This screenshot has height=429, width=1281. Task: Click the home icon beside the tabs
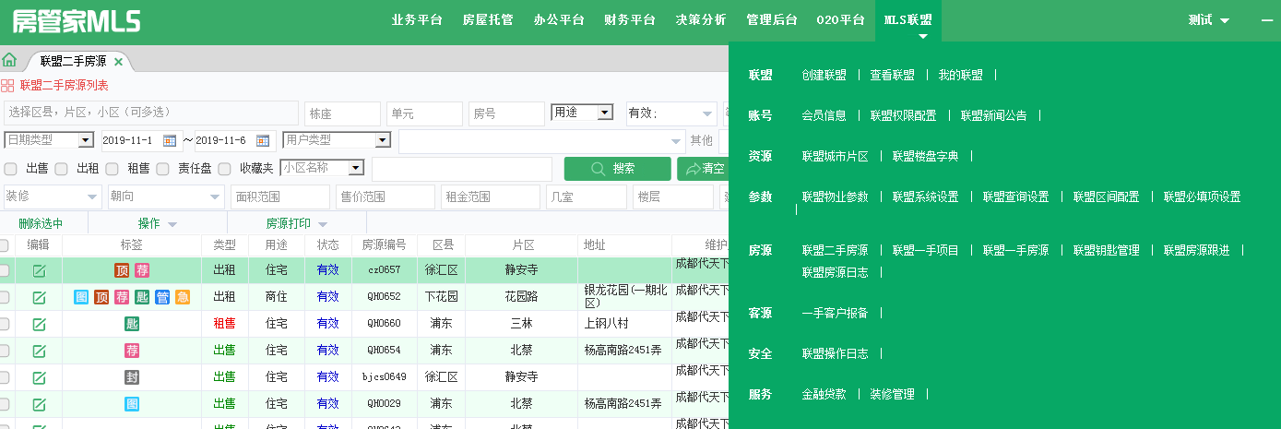(x=9, y=60)
